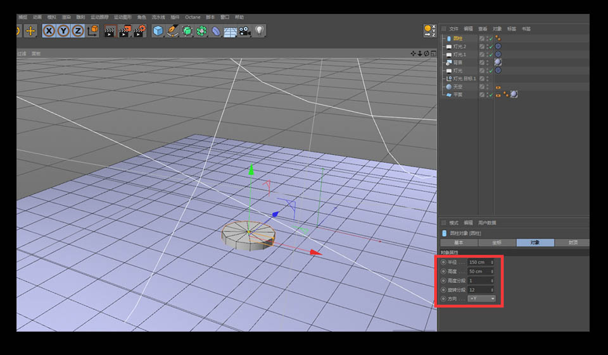Open render settings clapperboard with gear
The width and height of the screenshot is (608, 355).
click(139, 31)
